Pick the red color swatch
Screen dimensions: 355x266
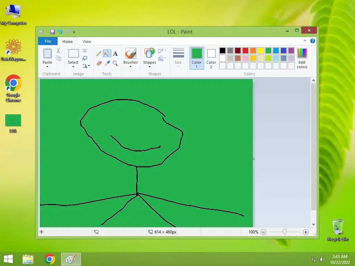pyautogui.click(x=245, y=51)
